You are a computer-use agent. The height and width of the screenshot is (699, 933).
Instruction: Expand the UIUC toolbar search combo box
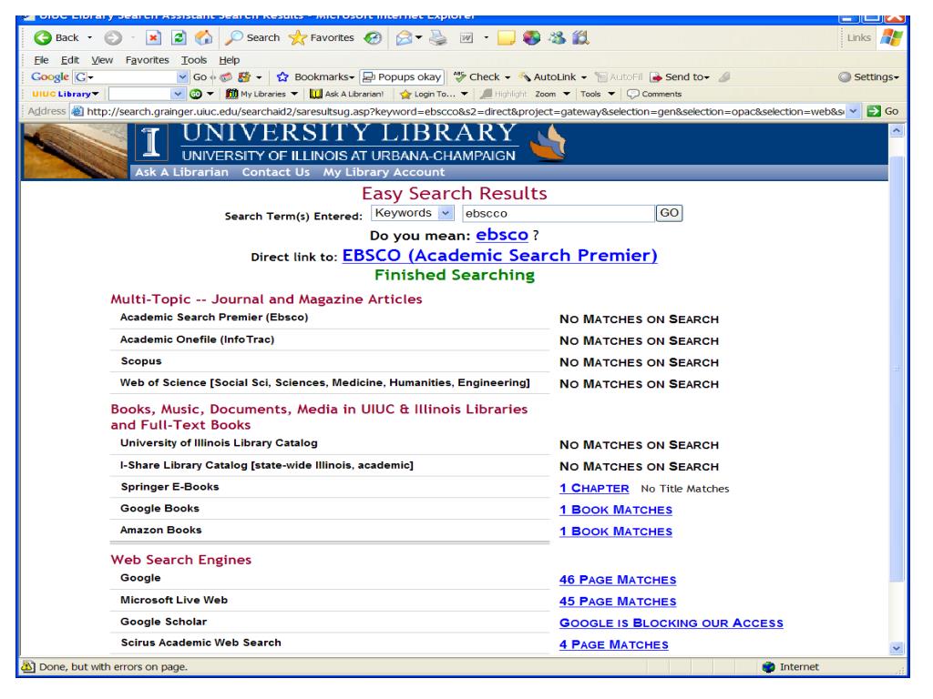[178, 94]
